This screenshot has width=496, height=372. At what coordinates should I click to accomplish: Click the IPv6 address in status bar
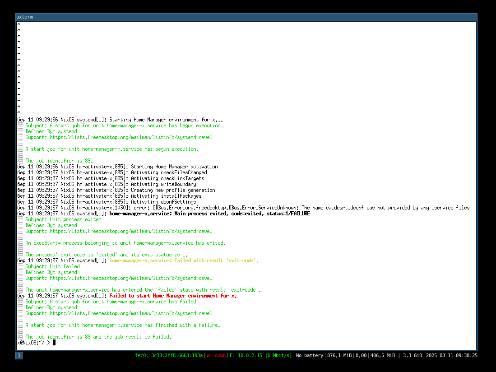[169, 356]
